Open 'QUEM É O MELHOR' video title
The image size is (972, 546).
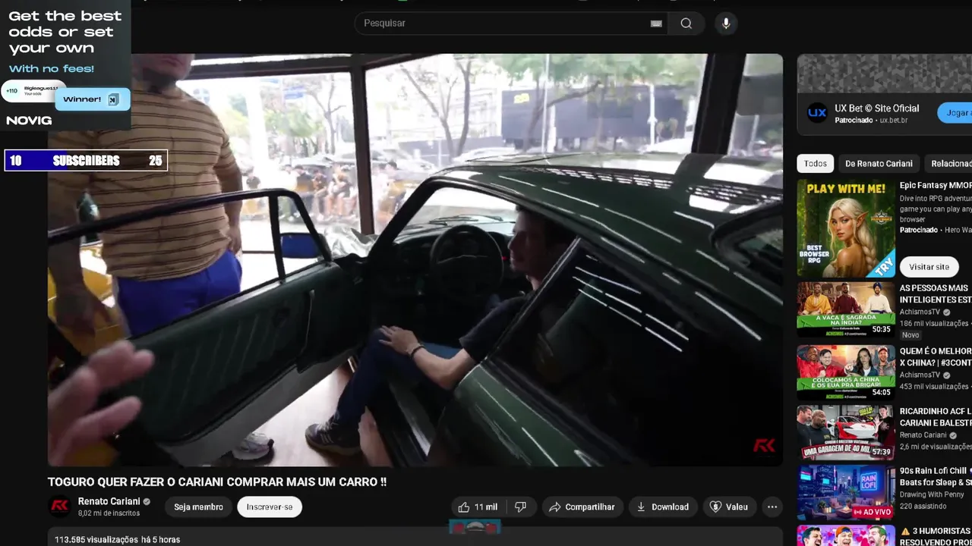click(x=936, y=356)
